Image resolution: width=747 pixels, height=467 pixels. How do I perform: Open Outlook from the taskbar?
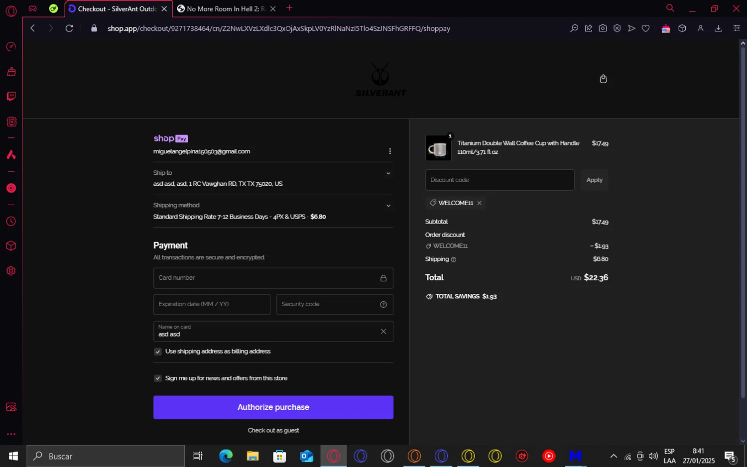[x=307, y=456]
